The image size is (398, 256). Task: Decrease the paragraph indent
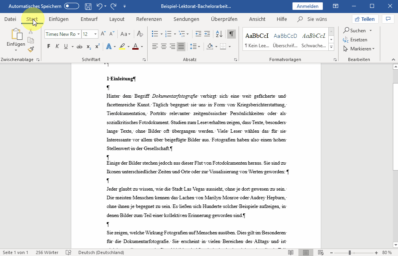198,34
